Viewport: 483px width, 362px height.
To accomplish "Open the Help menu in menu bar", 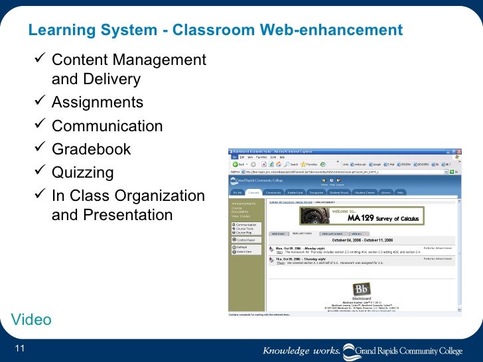I will click(x=282, y=157).
